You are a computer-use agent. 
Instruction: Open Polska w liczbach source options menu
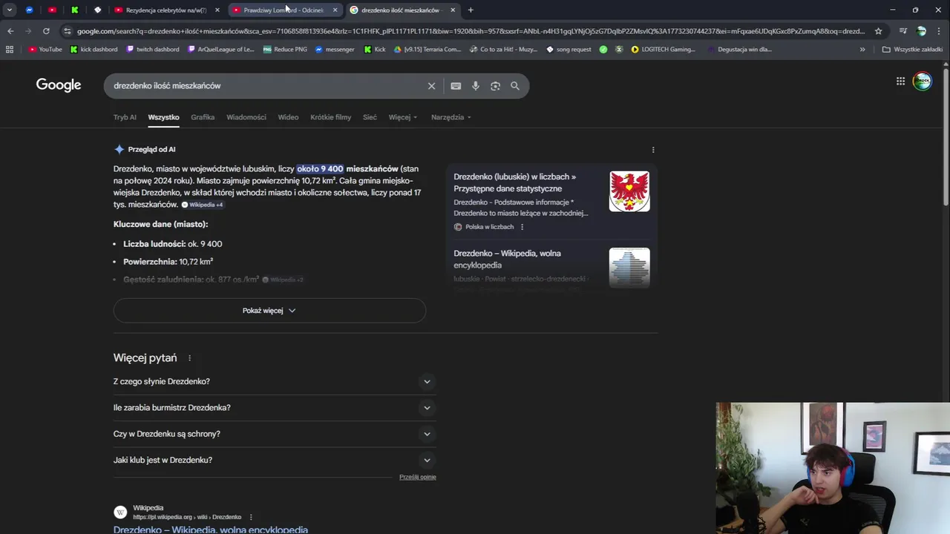522,227
